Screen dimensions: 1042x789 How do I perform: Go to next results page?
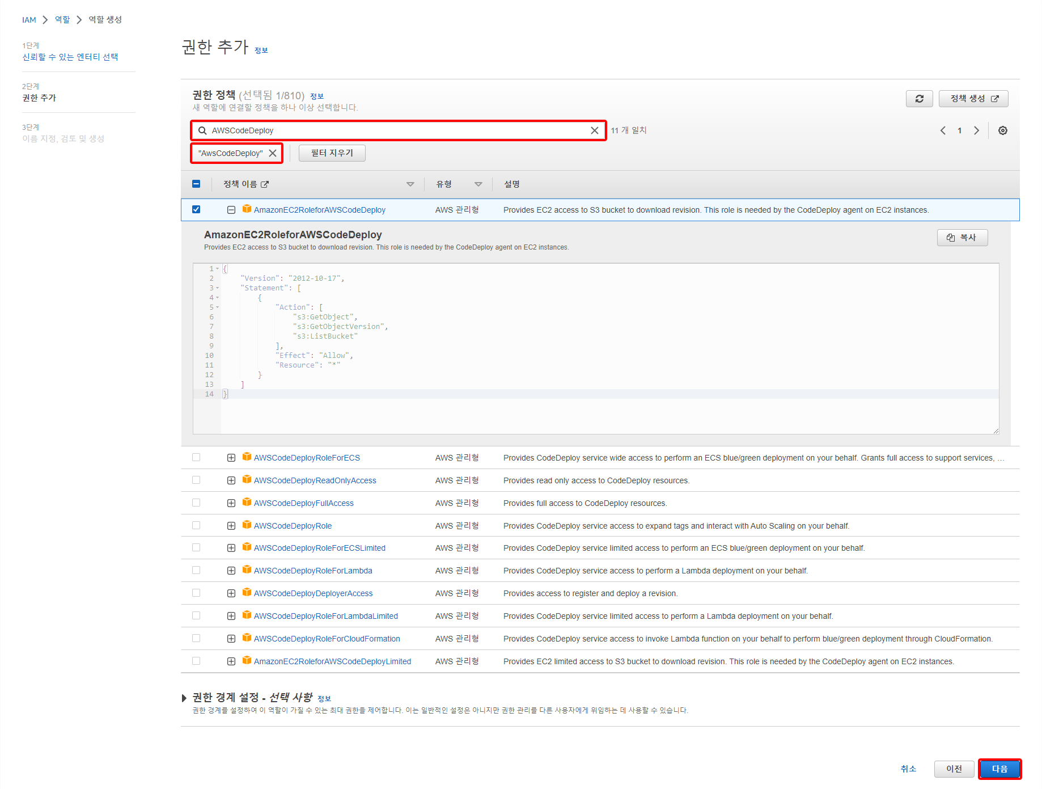pos(976,130)
